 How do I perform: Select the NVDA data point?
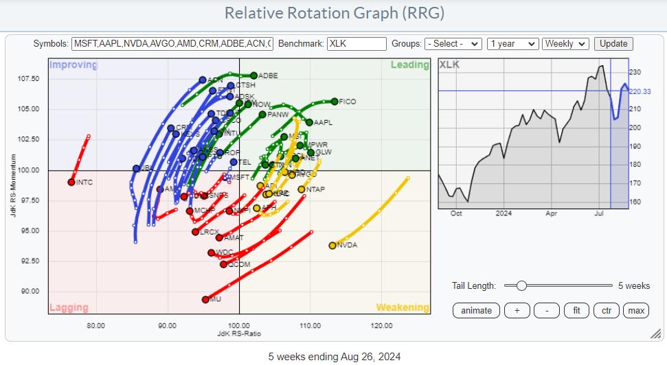(332, 246)
